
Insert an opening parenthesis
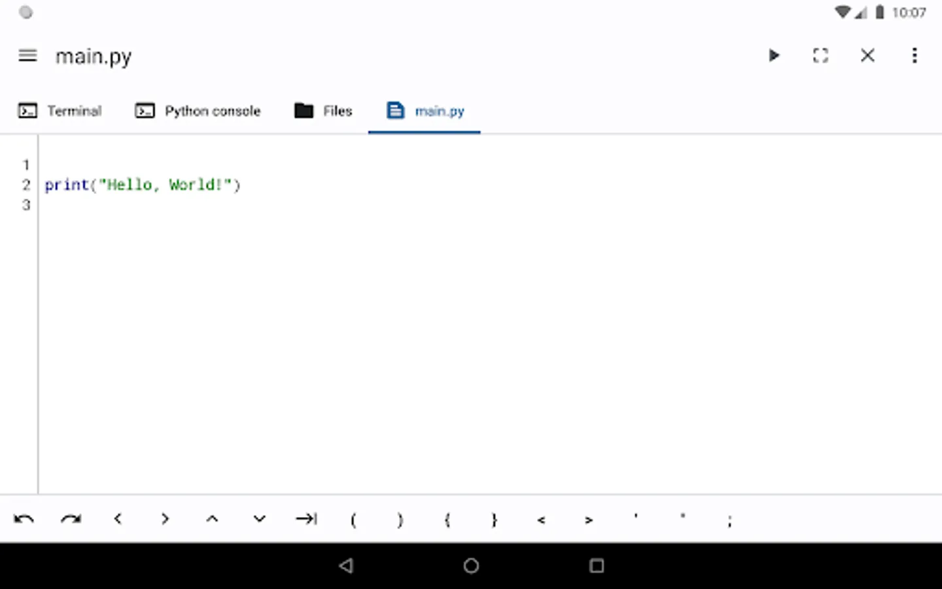click(x=353, y=520)
